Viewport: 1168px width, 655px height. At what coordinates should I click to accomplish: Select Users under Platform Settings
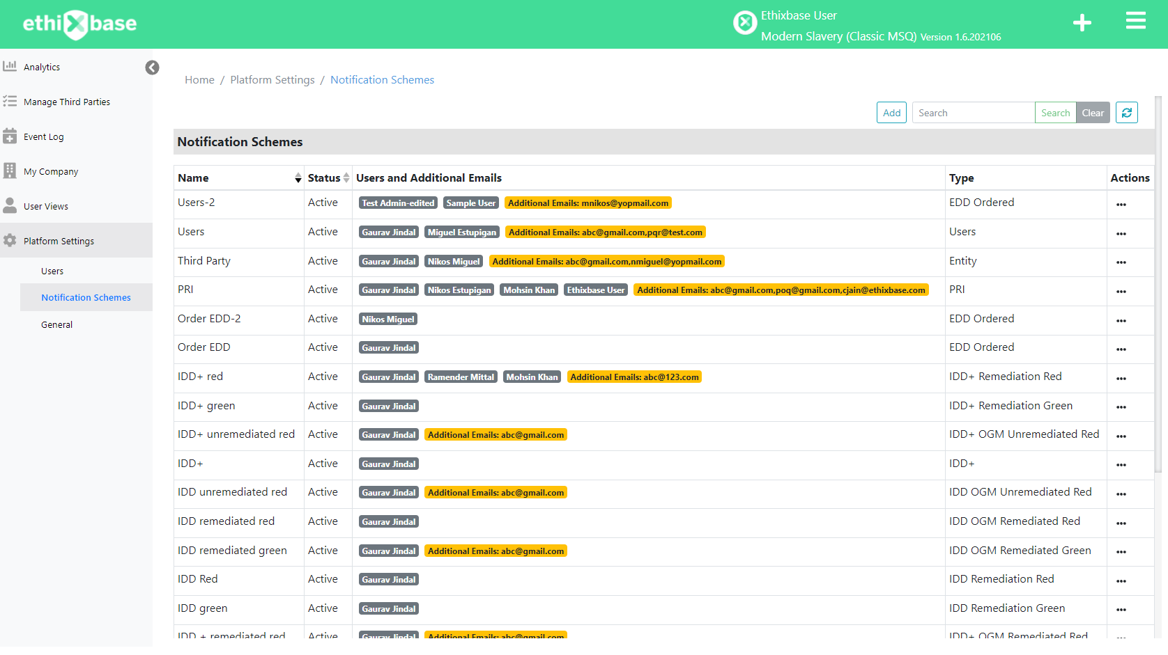pyautogui.click(x=52, y=271)
